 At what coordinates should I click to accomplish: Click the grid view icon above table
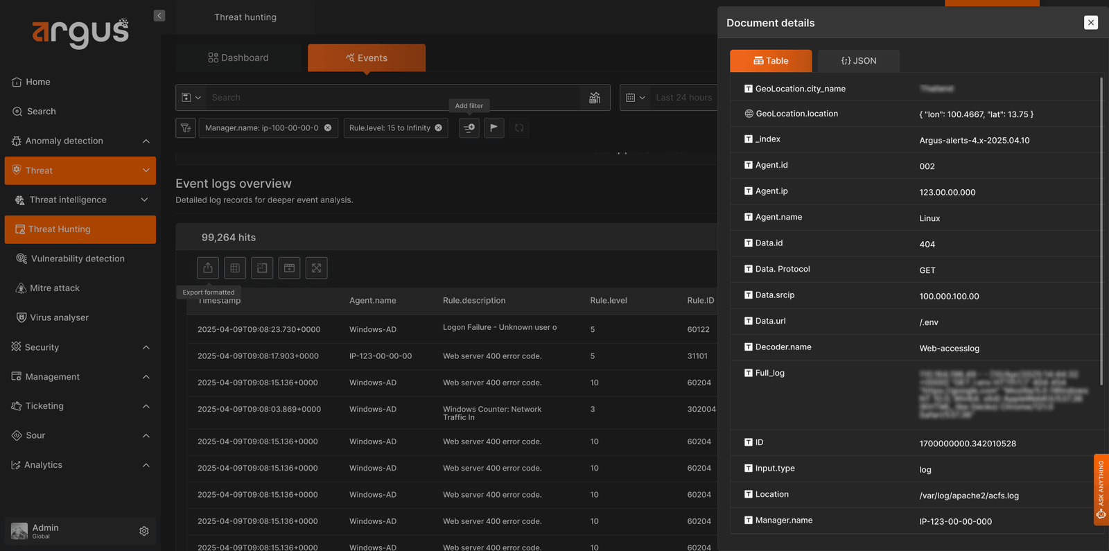coord(235,268)
